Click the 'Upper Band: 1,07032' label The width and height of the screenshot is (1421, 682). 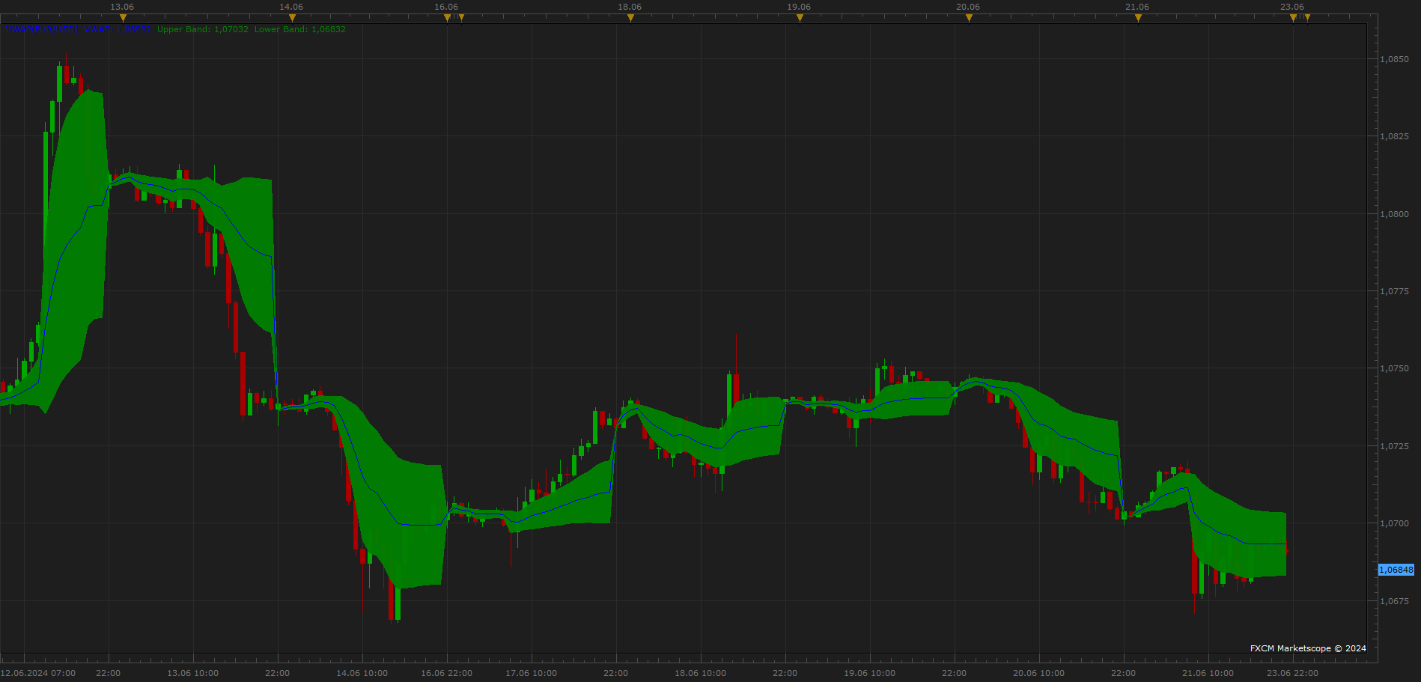[x=203, y=29]
